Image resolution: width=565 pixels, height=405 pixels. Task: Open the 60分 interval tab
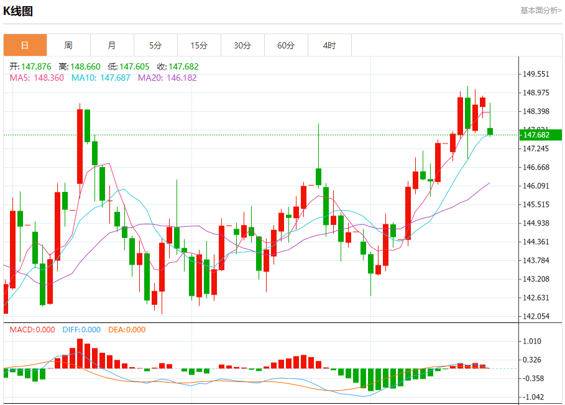tap(286, 45)
